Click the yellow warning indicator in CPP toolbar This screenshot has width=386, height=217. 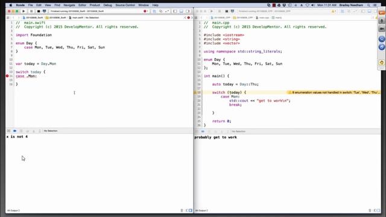click(334, 11)
